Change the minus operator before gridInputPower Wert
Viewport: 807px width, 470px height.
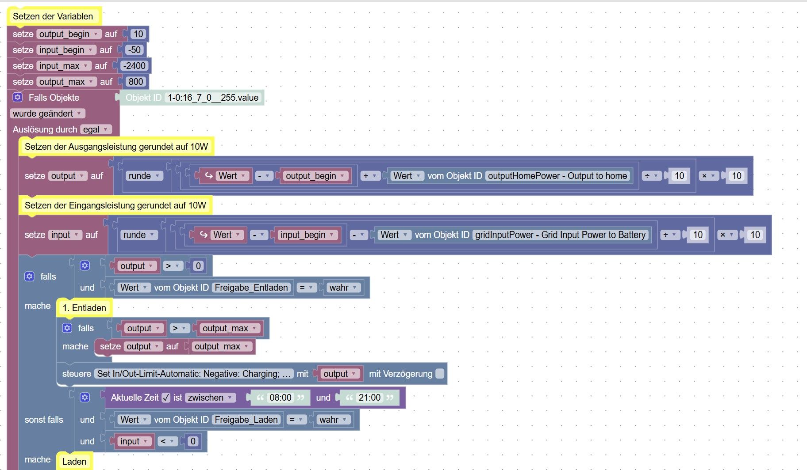(358, 235)
